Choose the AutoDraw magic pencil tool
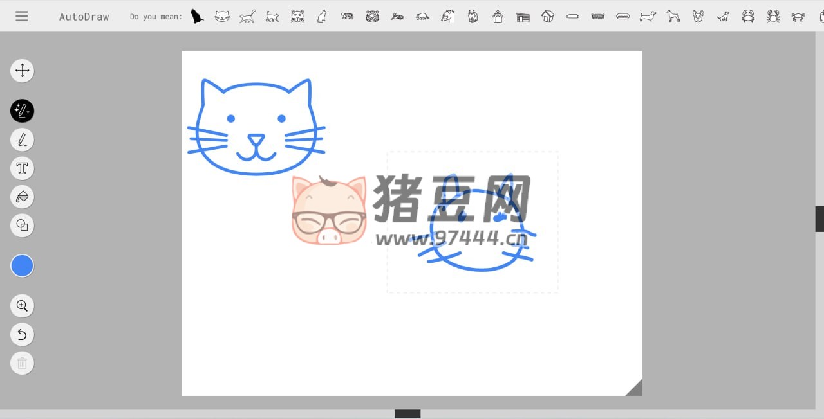 point(22,111)
